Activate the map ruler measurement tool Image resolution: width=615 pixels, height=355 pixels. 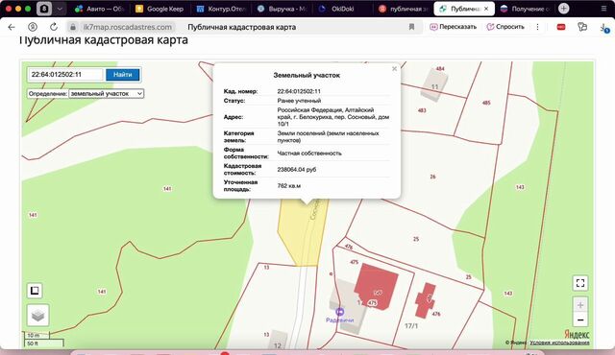[x=35, y=291]
